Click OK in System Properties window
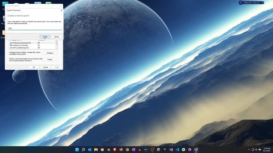Image resolution: width=273 pixels, height=153 pixels. point(34,67)
